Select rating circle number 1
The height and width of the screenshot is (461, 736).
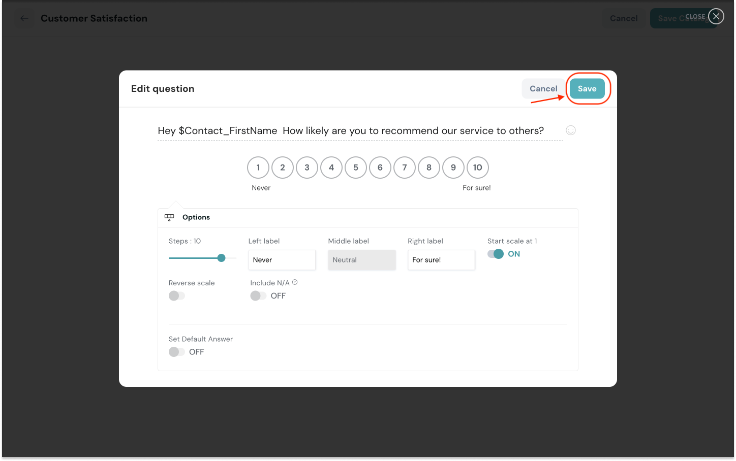[258, 168]
